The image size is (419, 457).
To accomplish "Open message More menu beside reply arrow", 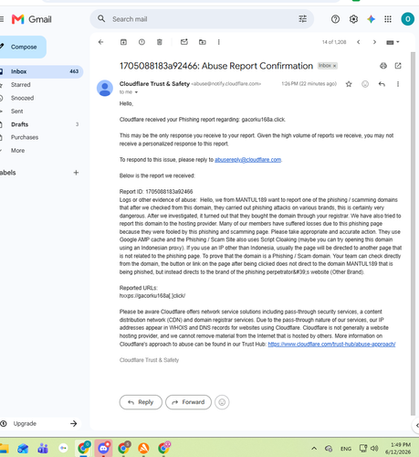I will tap(398, 84).
